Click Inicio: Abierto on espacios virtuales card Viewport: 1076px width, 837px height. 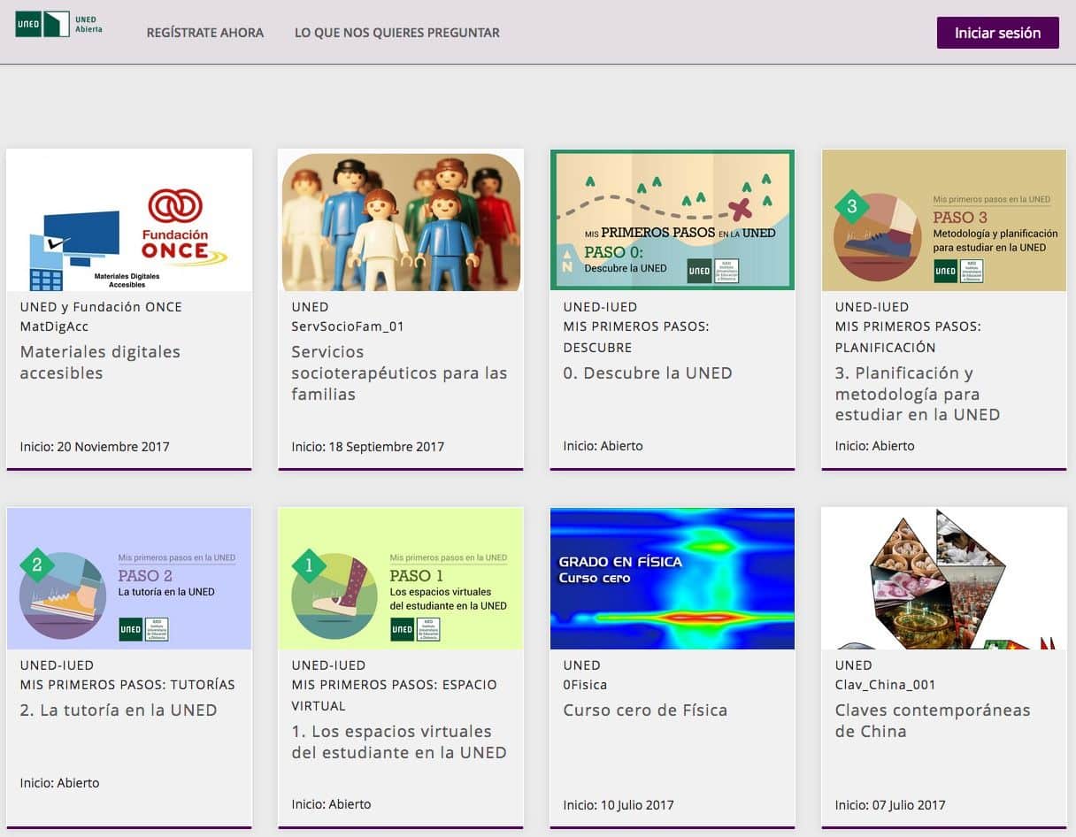click(331, 804)
